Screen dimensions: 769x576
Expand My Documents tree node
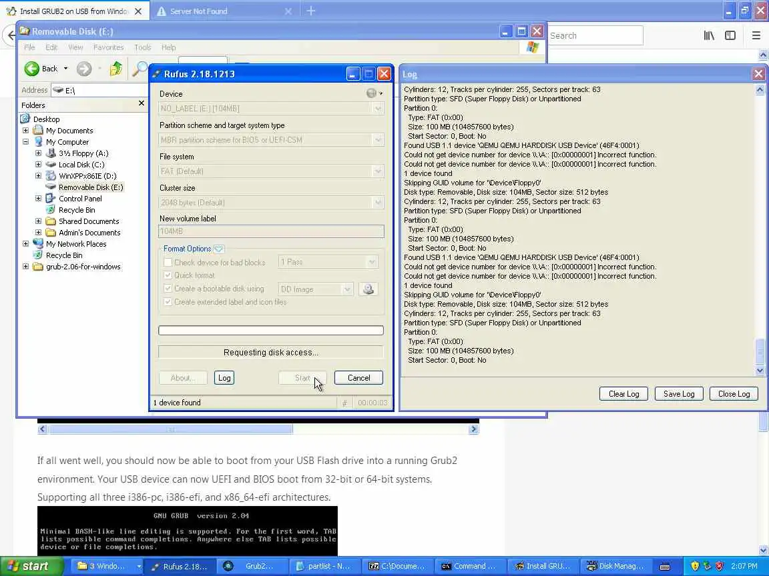25,130
